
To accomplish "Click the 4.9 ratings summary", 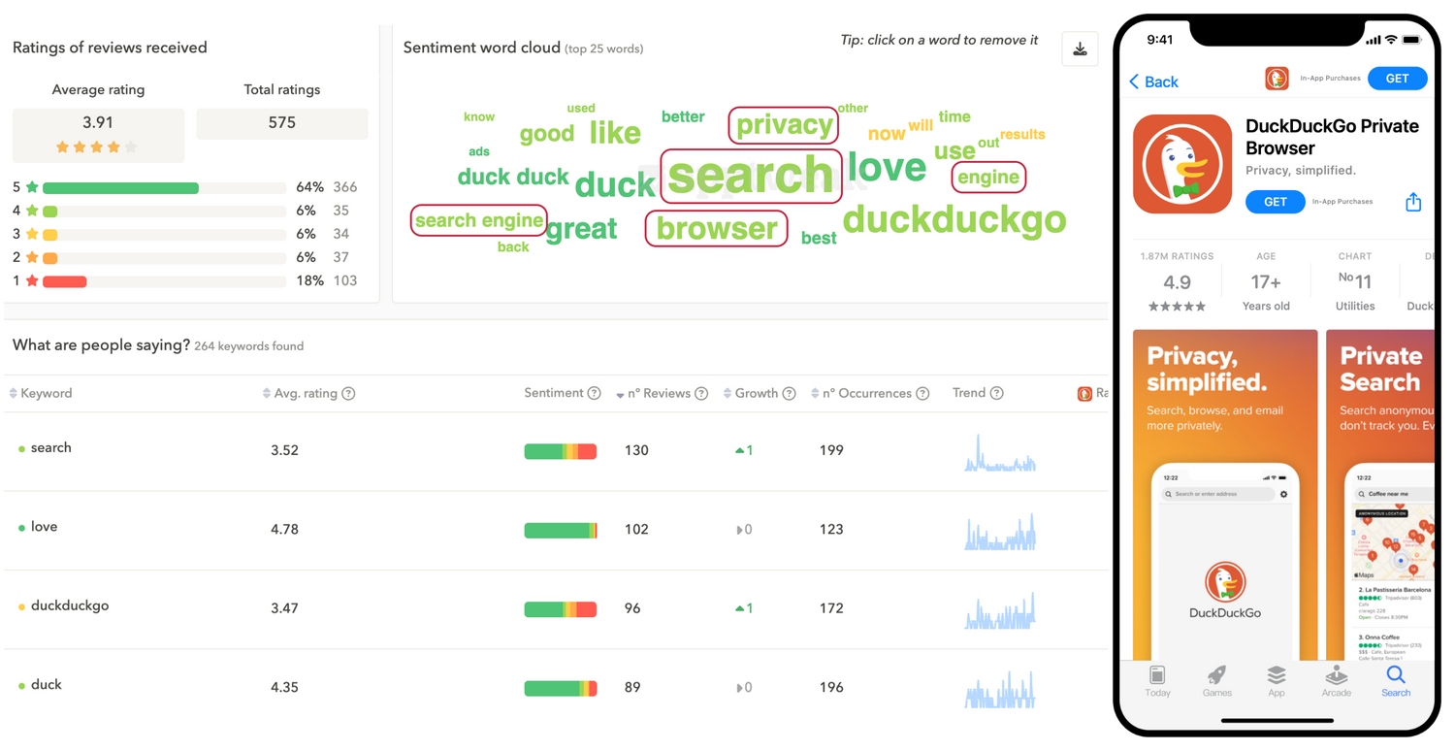I will click(1177, 283).
